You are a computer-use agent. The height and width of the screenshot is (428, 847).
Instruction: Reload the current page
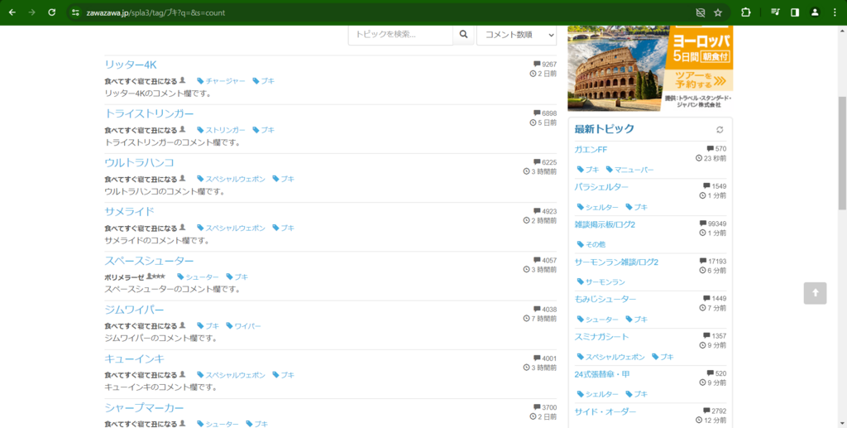coord(52,12)
